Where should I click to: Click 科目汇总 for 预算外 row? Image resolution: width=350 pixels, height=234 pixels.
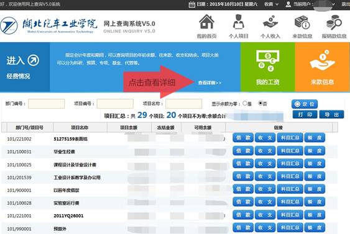[290, 228]
